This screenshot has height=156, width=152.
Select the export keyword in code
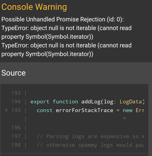click(x=39, y=102)
